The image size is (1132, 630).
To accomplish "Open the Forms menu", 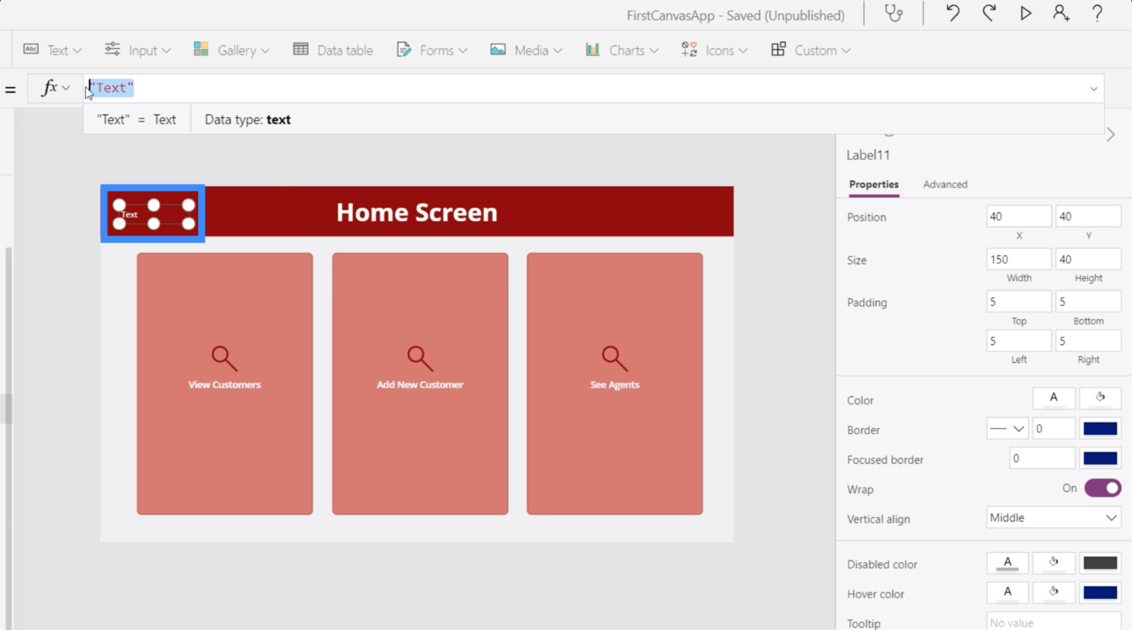I will (x=431, y=50).
